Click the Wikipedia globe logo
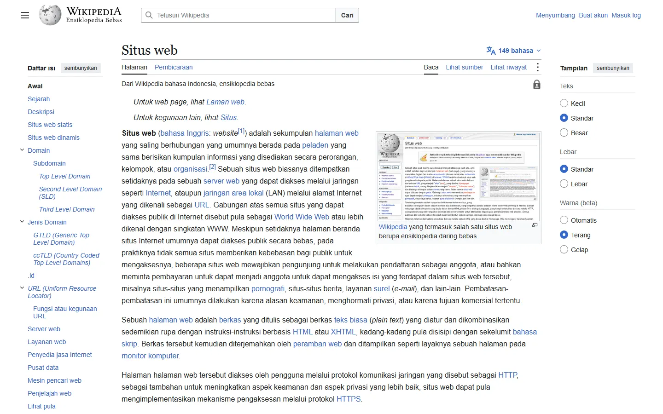 [x=50, y=15]
